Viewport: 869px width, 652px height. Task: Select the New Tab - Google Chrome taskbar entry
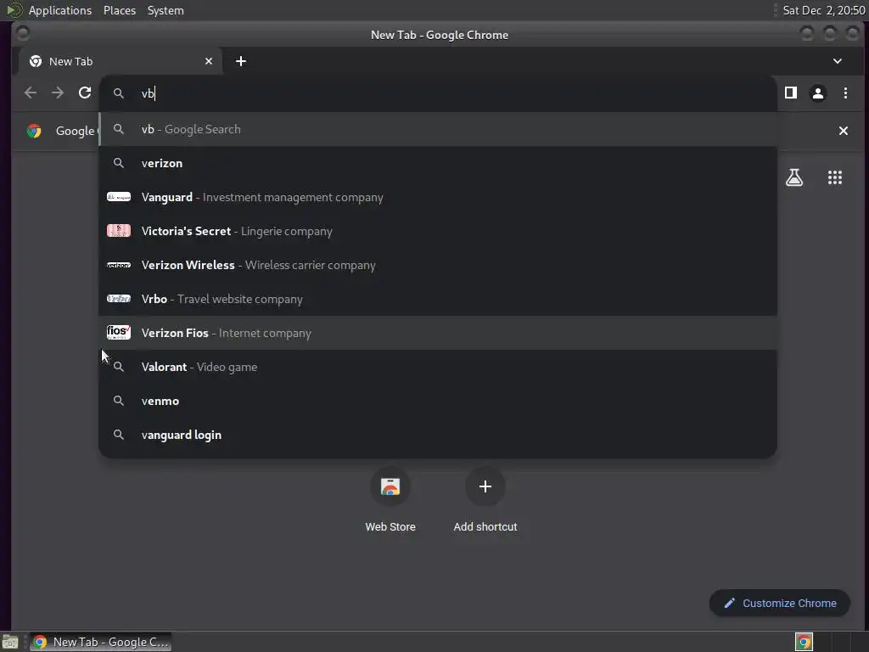(x=100, y=642)
